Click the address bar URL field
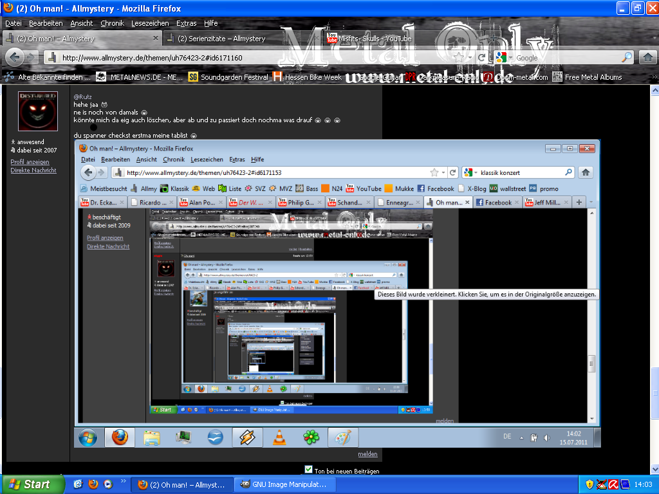 (x=252, y=57)
